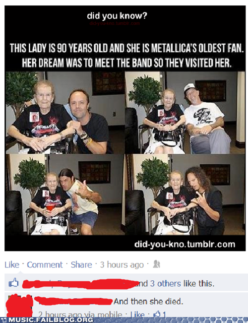Click the thumbs-up icon in the likes row
The width and height of the screenshot is (248, 323).
pos(13,283)
